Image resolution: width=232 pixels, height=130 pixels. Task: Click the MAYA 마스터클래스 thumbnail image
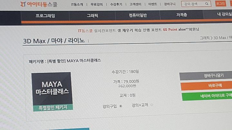tap(52, 92)
